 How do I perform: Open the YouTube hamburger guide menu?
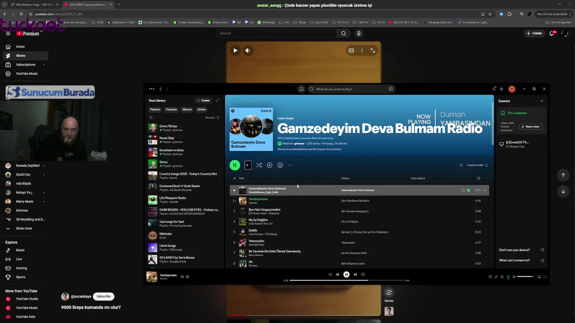(x=8, y=33)
